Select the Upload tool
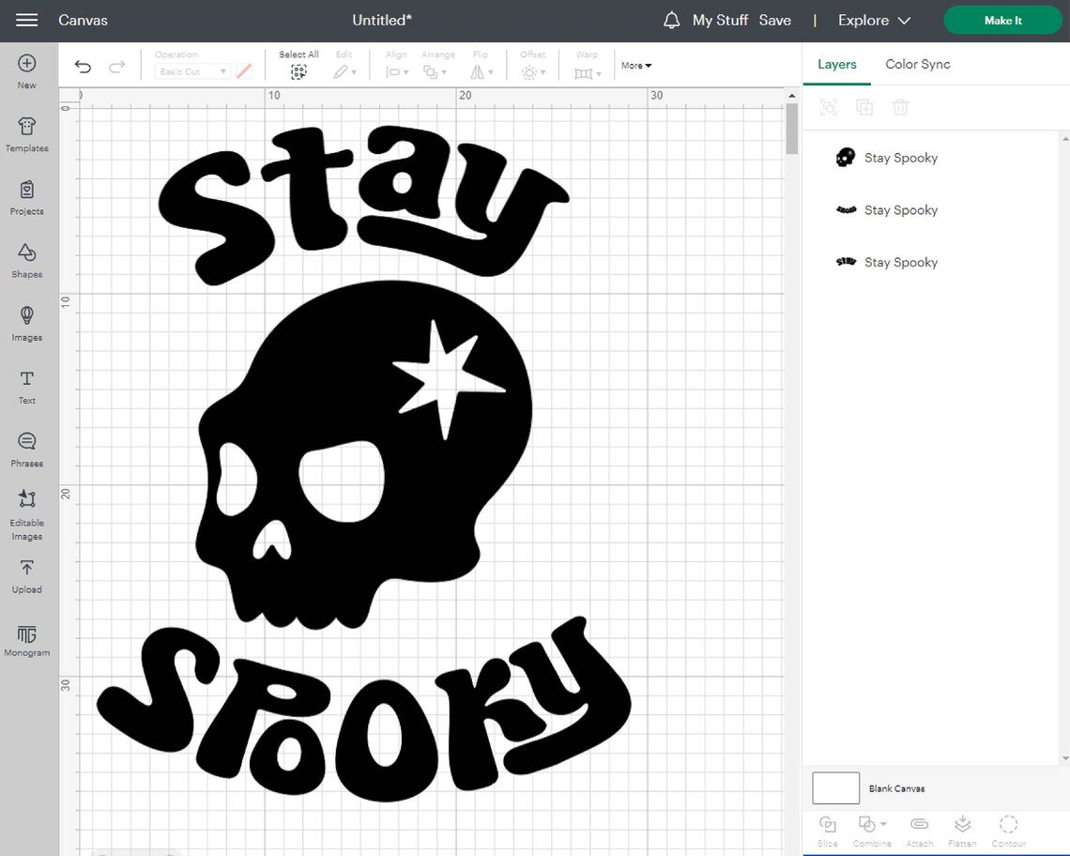 point(26,575)
